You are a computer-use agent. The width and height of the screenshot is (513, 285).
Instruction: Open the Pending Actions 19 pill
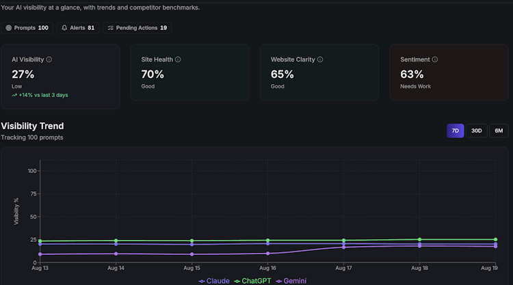pos(137,28)
